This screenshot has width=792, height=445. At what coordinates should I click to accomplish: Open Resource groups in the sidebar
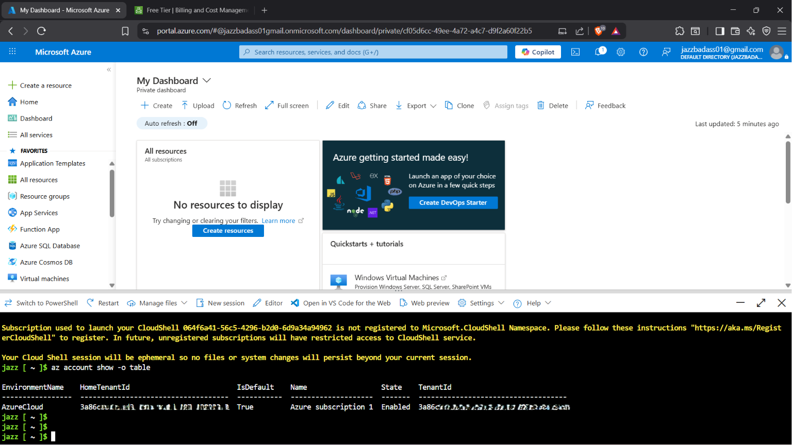pos(39,196)
